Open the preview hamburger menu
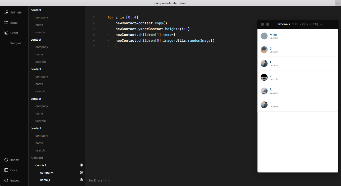This screenshot has height=186, width=341. click(x=333, y=24)
